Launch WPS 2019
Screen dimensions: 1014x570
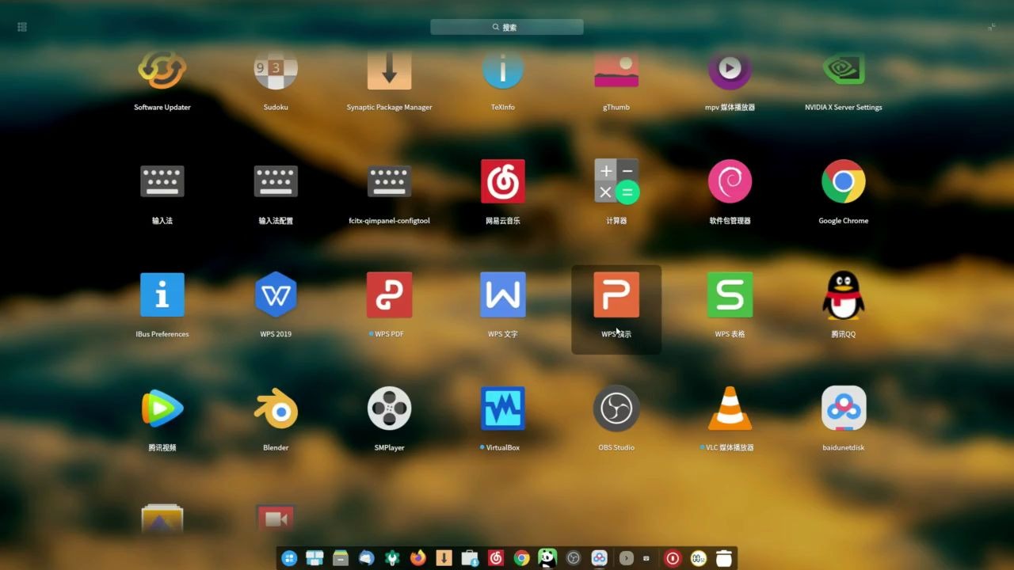pos(276,295)
